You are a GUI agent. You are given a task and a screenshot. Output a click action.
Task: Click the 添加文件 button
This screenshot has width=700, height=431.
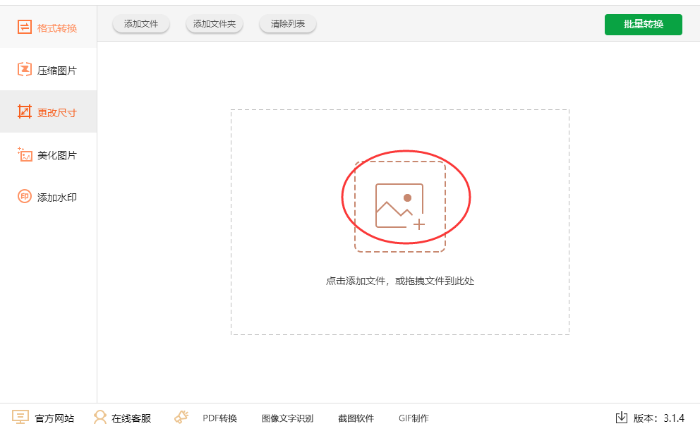[141, 24]
